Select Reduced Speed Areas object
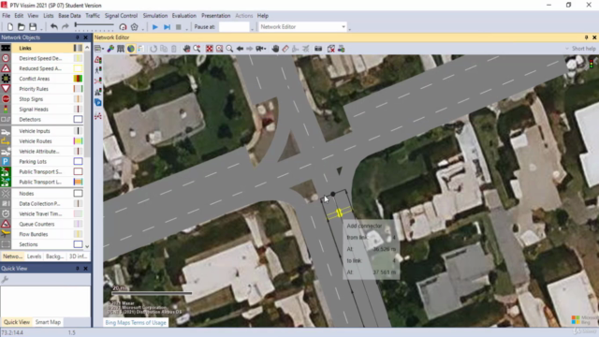Viewport: 599px width, 337px height. (x=41, y=68)
